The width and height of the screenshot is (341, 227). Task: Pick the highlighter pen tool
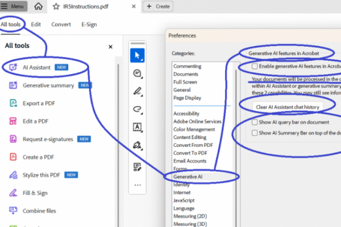(138, 91)
